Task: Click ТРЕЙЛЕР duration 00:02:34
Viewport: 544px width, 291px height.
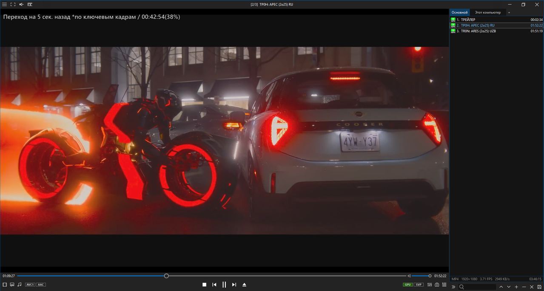Action: point(536,20)
